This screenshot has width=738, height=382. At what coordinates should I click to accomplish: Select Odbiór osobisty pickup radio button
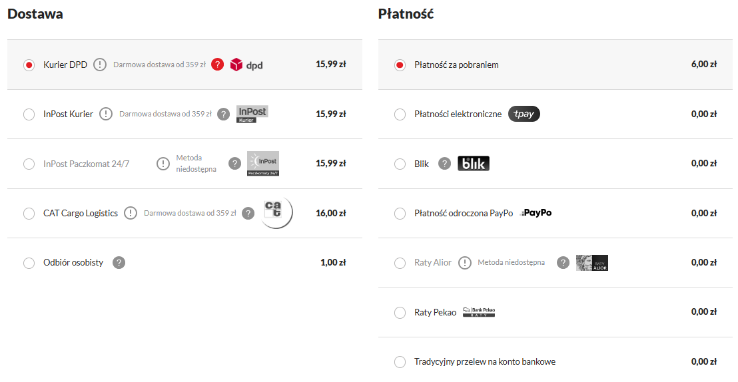[29, 263]
